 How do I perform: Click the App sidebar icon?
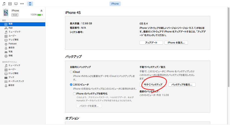click(6, 28)
